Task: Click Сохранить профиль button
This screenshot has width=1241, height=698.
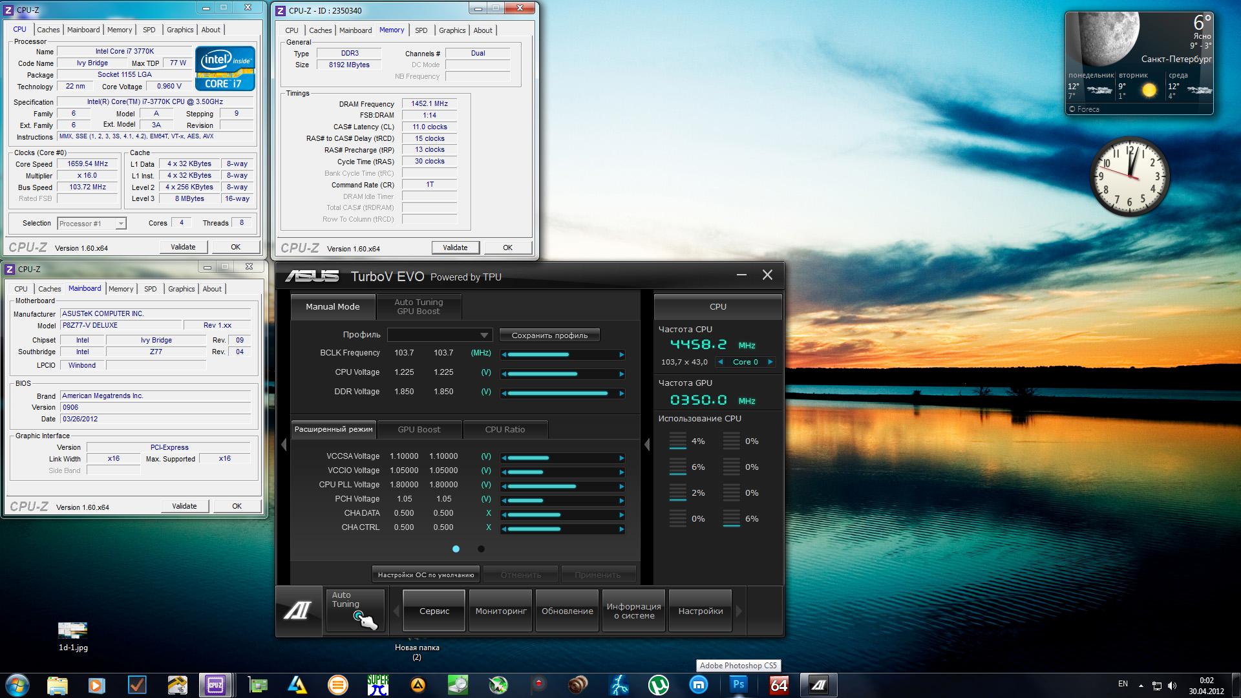Action: click(549, 335)
